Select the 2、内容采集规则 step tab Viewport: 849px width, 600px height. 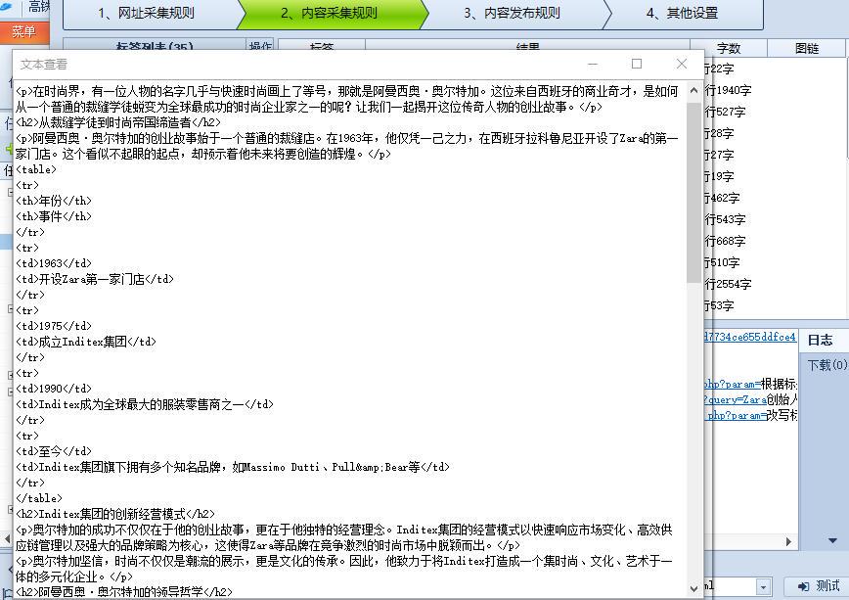click(330, 13)
